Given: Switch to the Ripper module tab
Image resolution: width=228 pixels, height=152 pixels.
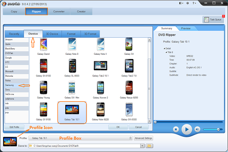Looking at the screenshot, I should pyautogui.click(x=36, y=11).
